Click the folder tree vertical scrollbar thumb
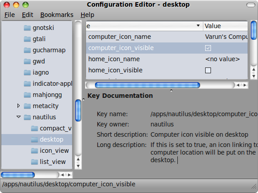Screen dimensions: 258x193 coord(78,111)
